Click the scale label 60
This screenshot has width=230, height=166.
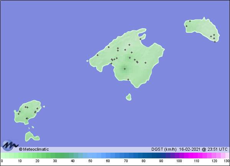(108, 161)
